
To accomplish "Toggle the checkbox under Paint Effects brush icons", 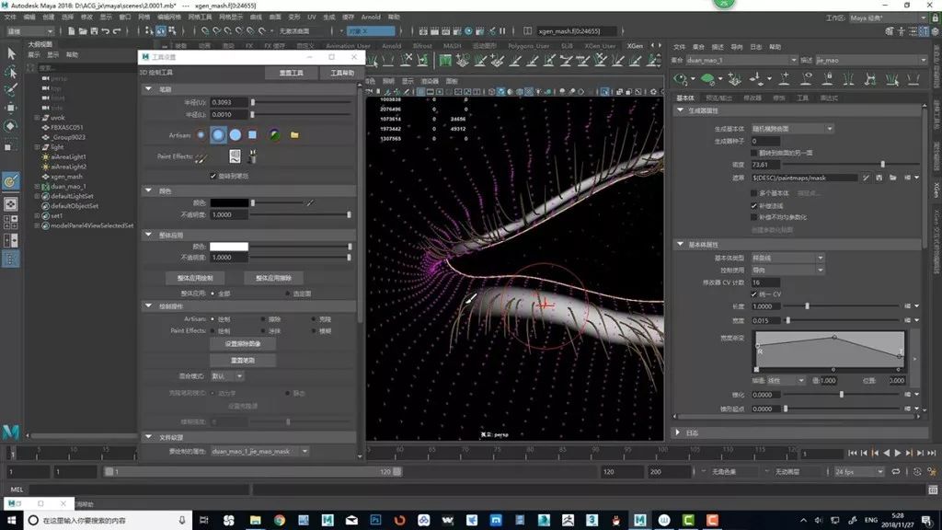I will 213,176.
